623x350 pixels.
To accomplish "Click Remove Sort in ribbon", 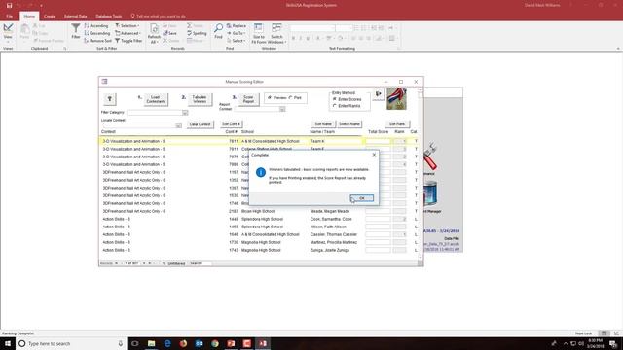I will click(97, 41).
